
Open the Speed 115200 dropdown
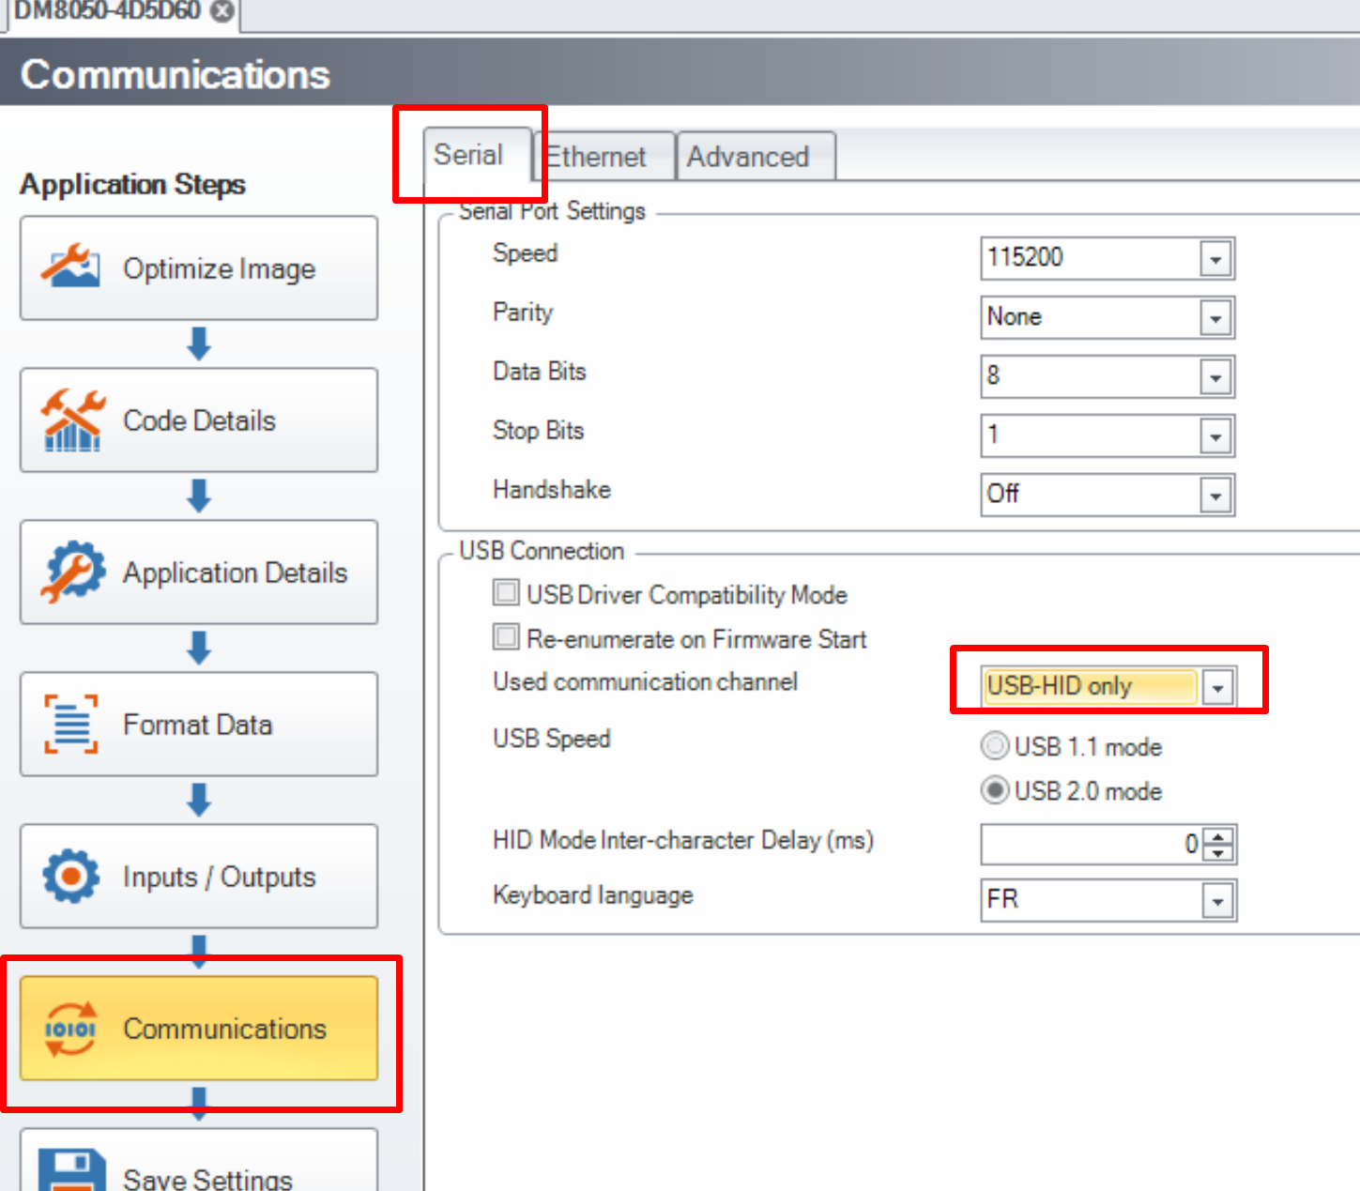1215,259
